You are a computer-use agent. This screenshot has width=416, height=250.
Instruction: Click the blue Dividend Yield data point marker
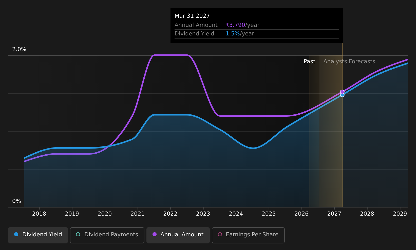[x=342, y=95]
